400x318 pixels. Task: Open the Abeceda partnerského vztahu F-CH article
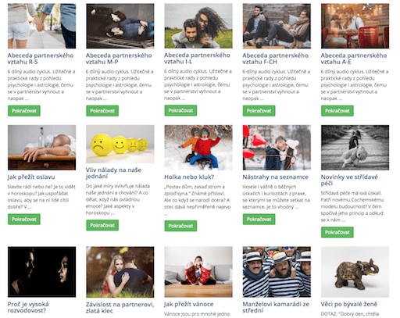click(x=275, y=59)
